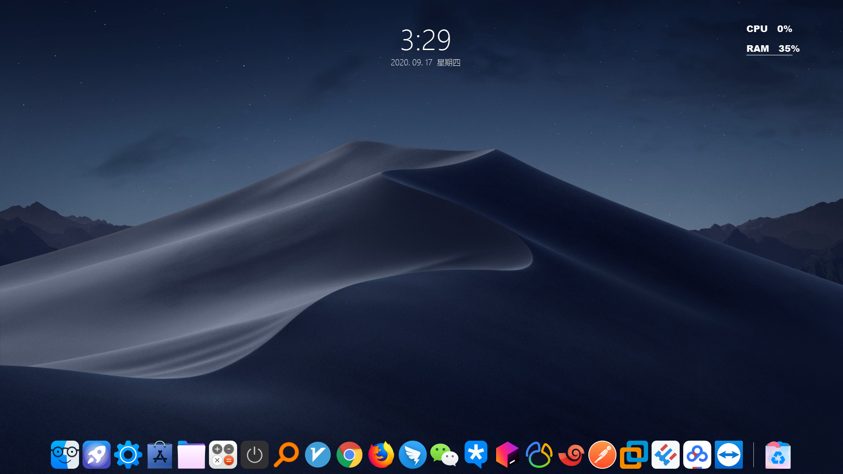
Task: Click the dark power button icon
Action: click(255, 455)
